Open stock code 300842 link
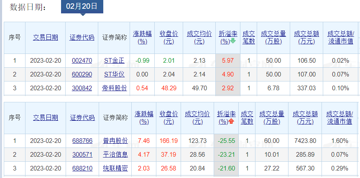Screen dimensions: 360x178 click(82, 88)
